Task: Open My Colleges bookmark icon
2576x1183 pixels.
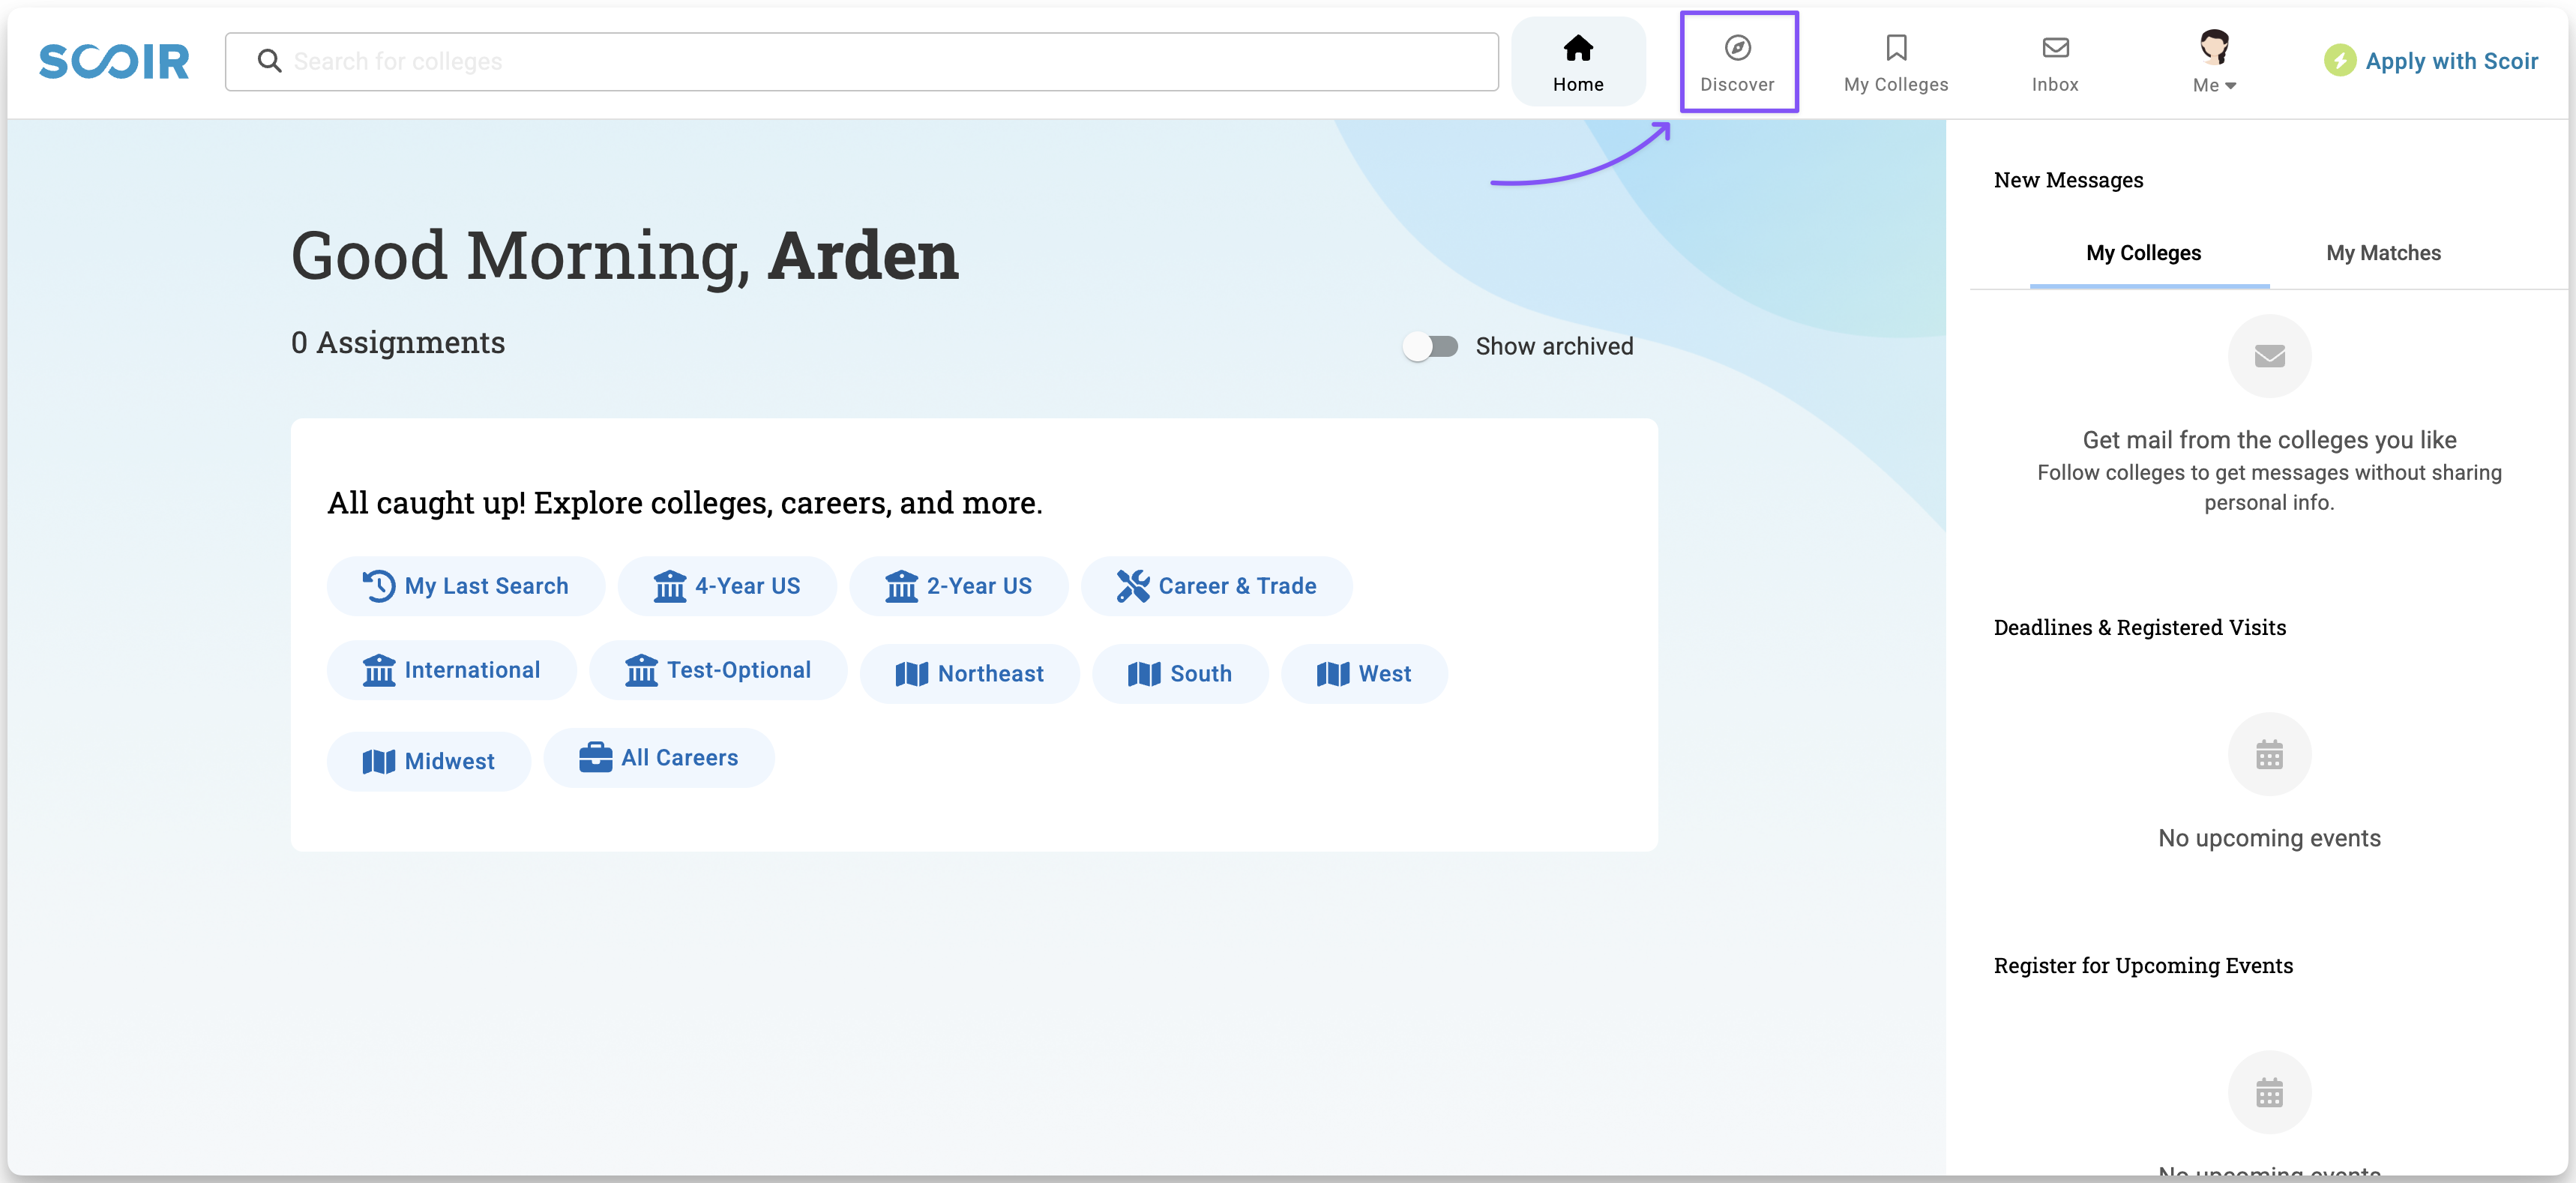Action: tap(1895, 47)
